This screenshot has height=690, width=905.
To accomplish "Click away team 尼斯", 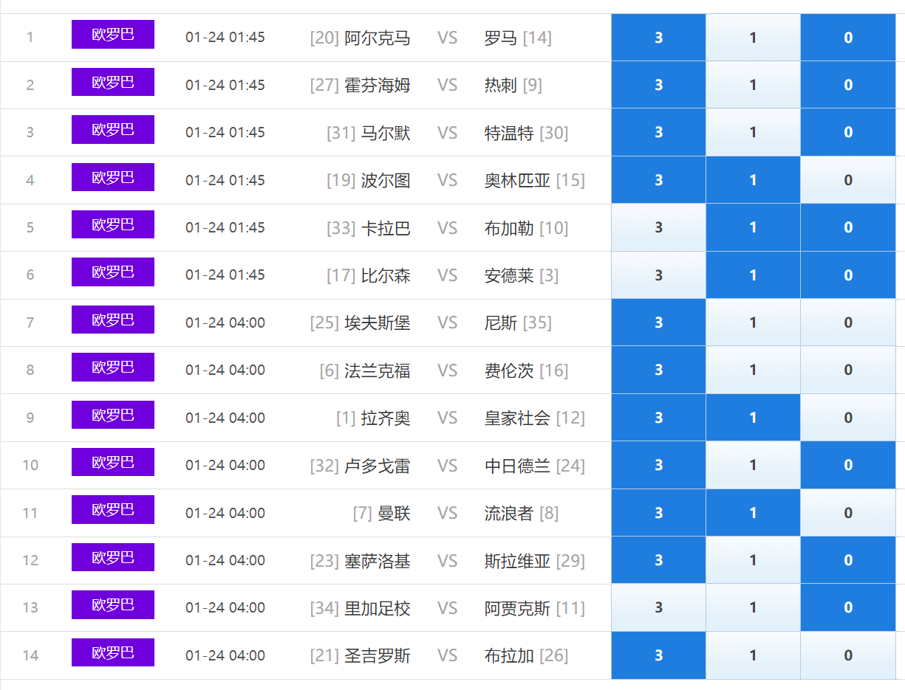I will tap(501, 323).
